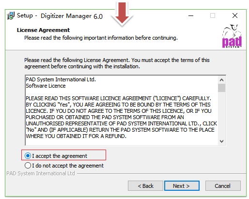Click the red downward arrow graphic
Image resolution: width=249 pixels, height=199 pixels.
122,13
